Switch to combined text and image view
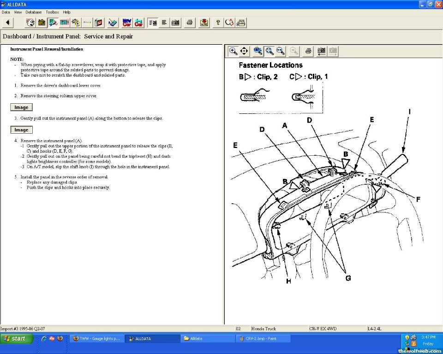The height and width of the screenshot is (354, 443). click(153, 22)
